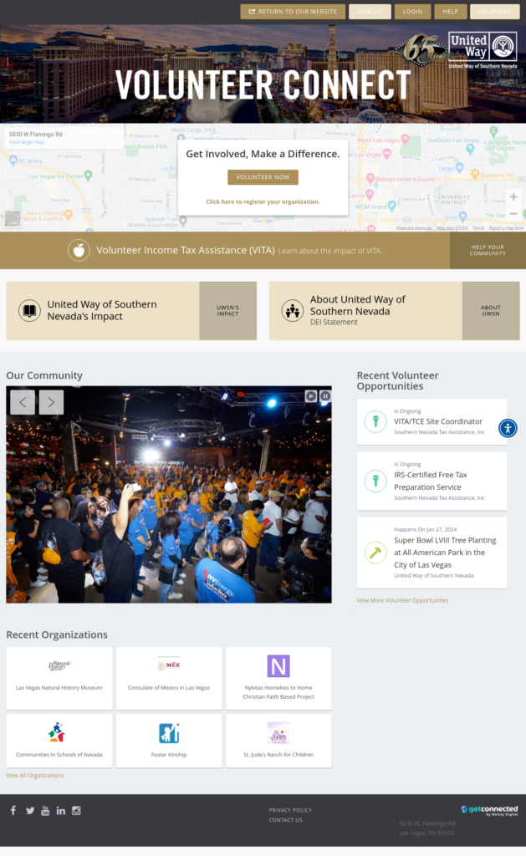
Task: Click the Help Your Community button
Action: [488, 250]
